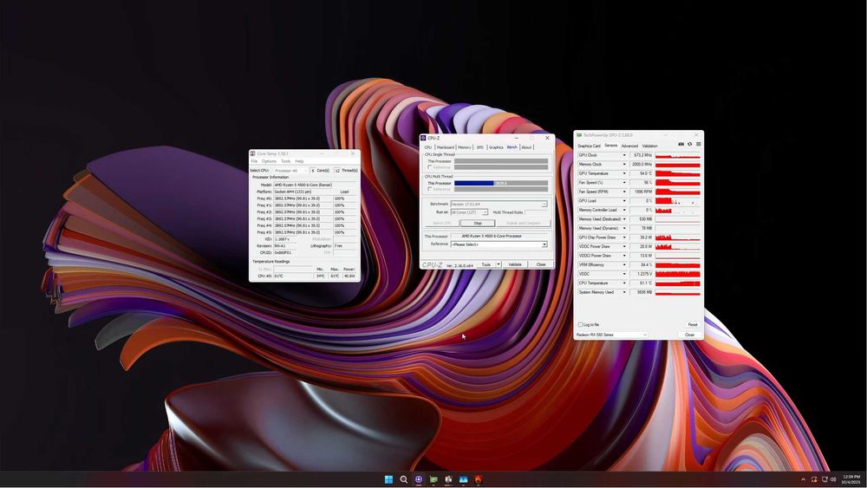This screenshot has width=867, height=488.
Task: Expand the CPU Temperature sensor dropdown in GPU-Z
Action: point(624,283)
